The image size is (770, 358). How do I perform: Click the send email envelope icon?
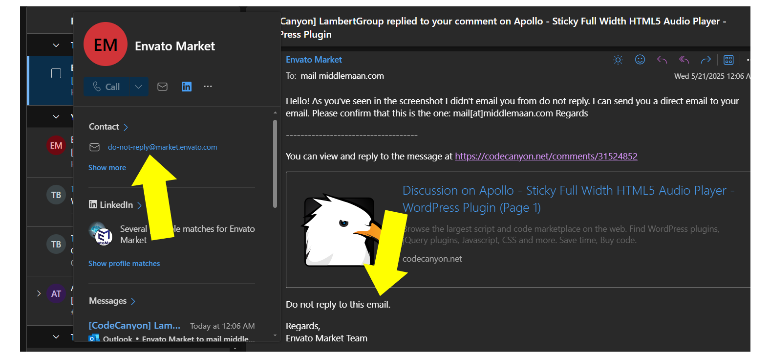click(163, 87)
